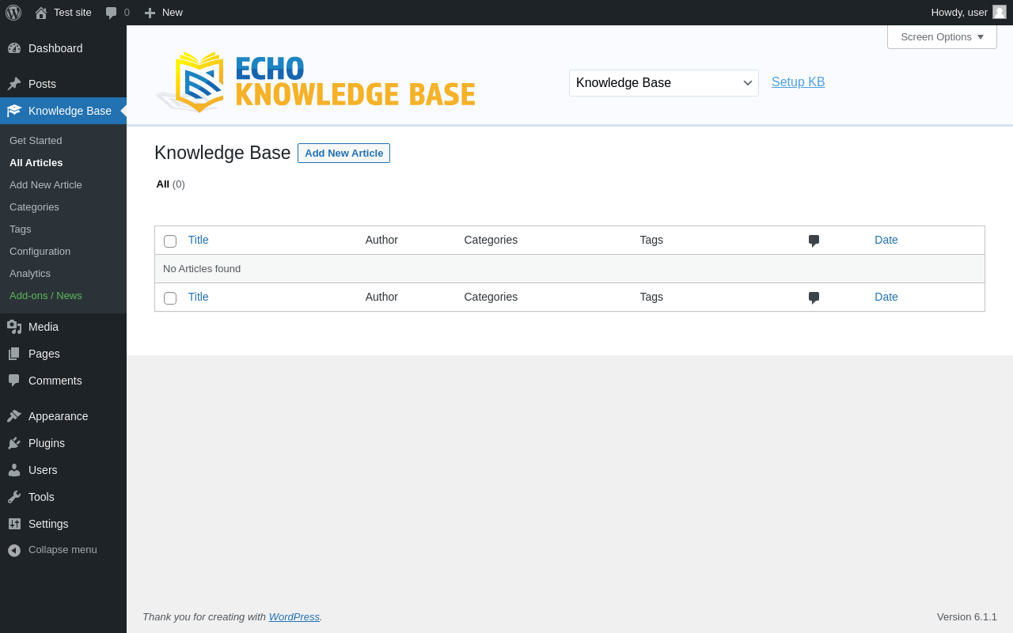Follow the Setup KB link
The width and height of the screenshot is (1013, 633).
[799, 82]
